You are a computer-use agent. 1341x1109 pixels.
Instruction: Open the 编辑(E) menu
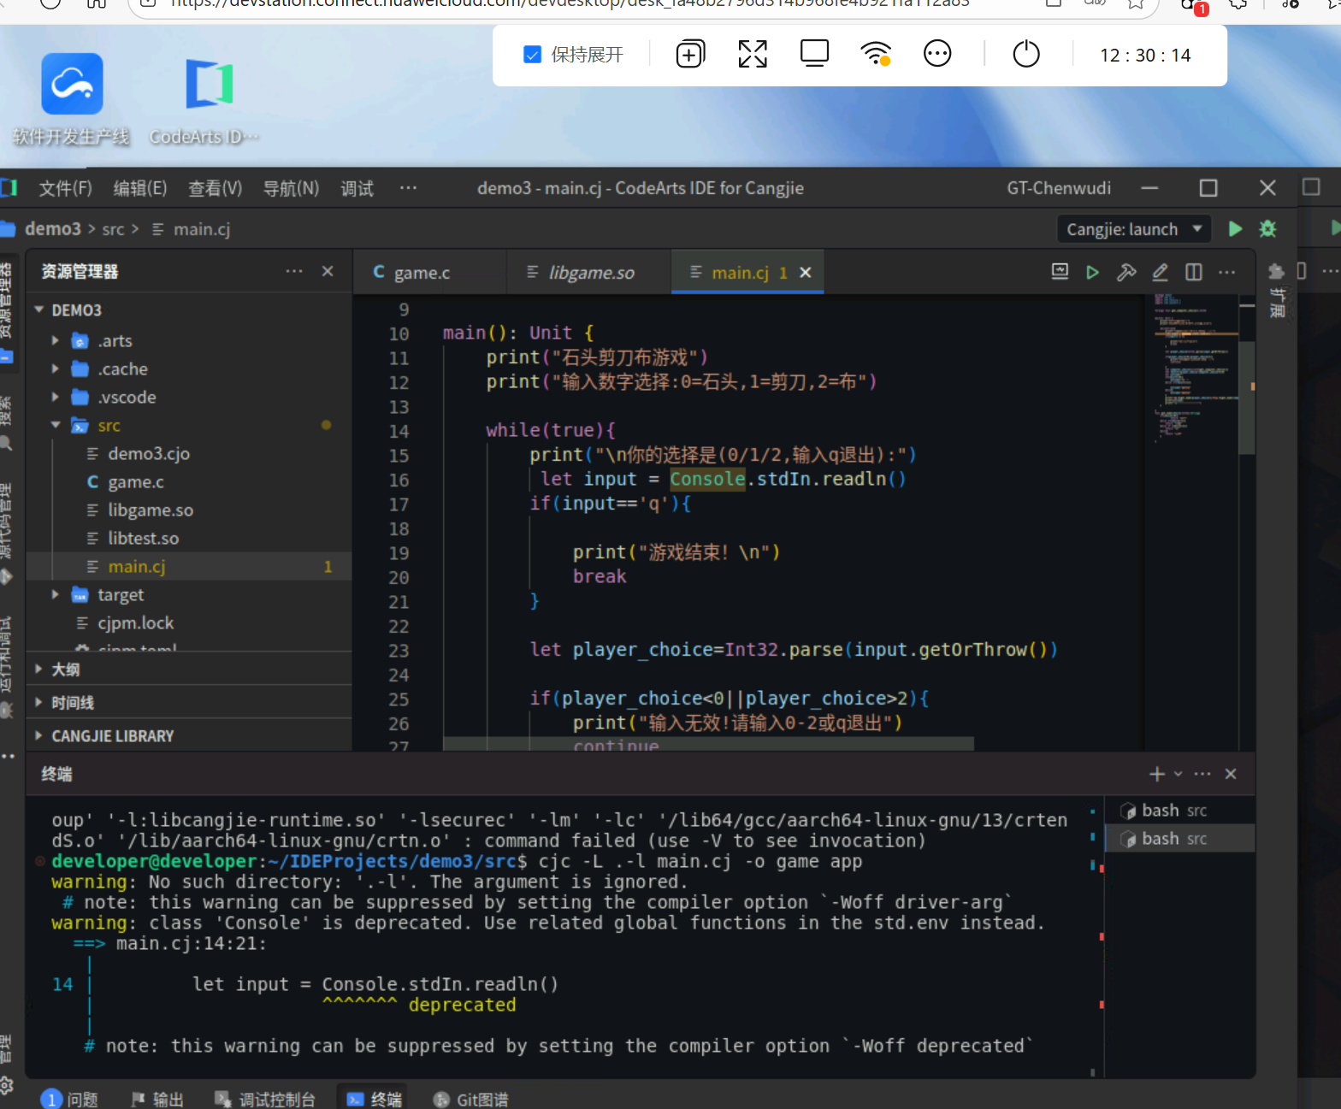pos(140,188)
